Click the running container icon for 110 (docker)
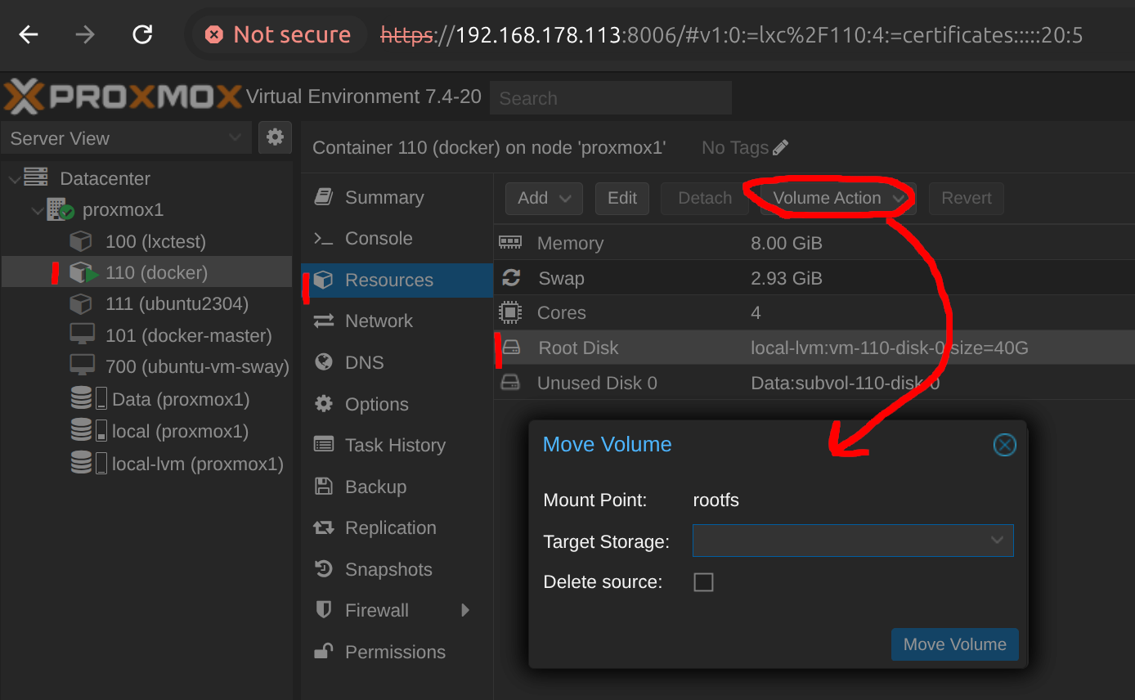Image resolution: width=1135 pixels, height=700 pixels. coord(83,272)
